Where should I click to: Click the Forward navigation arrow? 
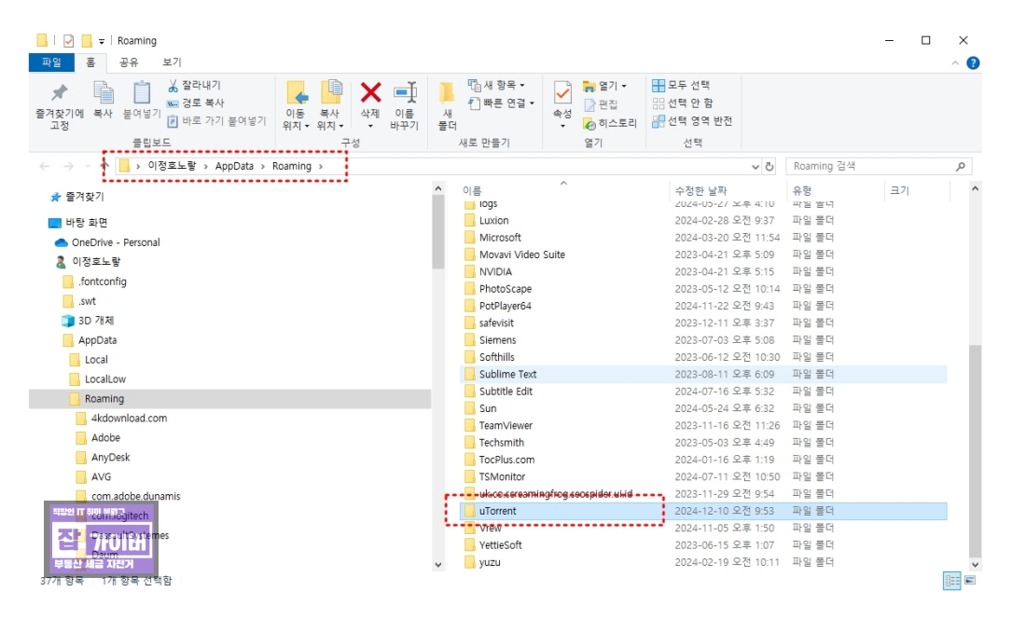click(x=68, y=166)
